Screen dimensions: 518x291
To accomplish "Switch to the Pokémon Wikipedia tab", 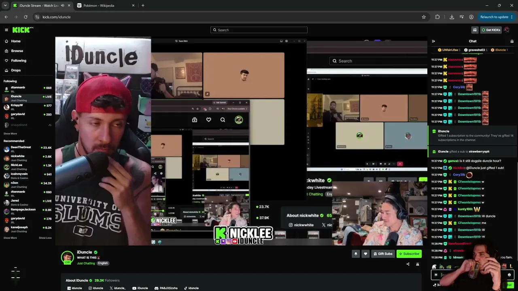I will (105, 6).
